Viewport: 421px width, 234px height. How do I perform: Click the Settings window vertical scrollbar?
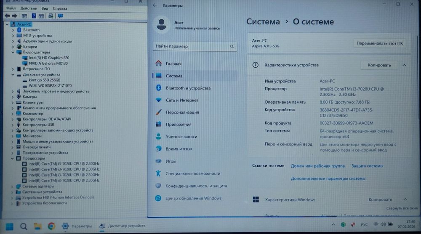pyautogui.click(x=418, y=78)
